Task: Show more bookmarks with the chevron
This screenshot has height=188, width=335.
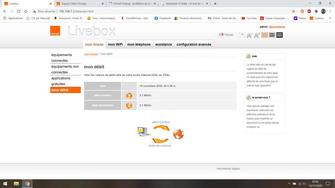Action: tap(330, 18)
